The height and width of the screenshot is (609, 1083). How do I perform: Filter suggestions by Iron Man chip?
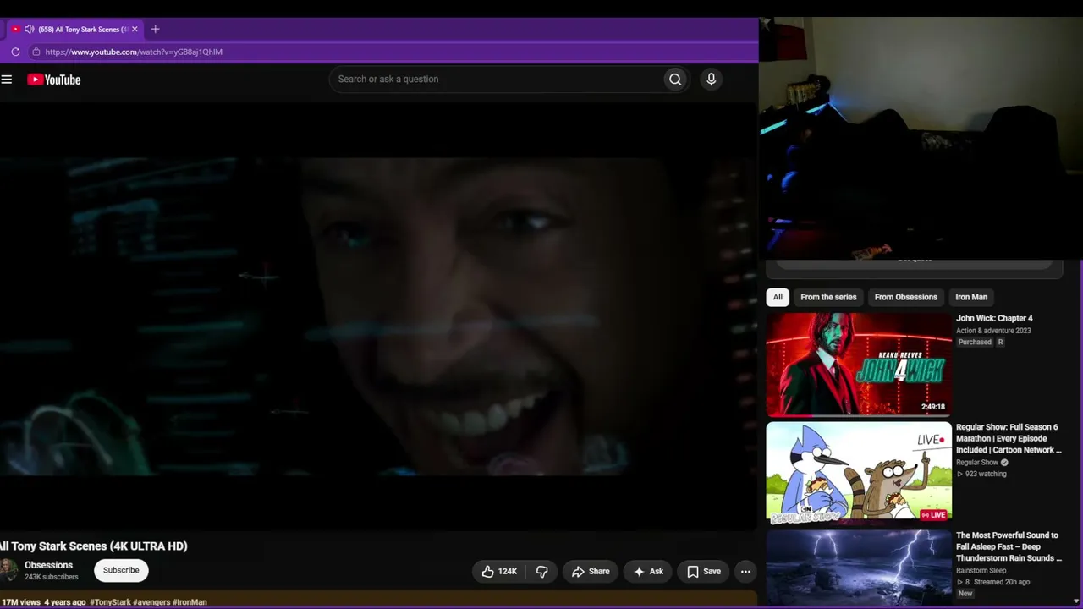pos(971,297)
